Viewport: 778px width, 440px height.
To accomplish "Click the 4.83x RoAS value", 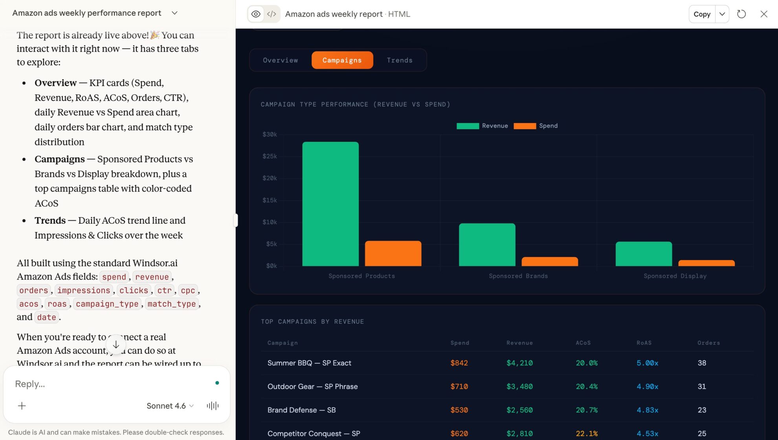I will coord(647,410).
